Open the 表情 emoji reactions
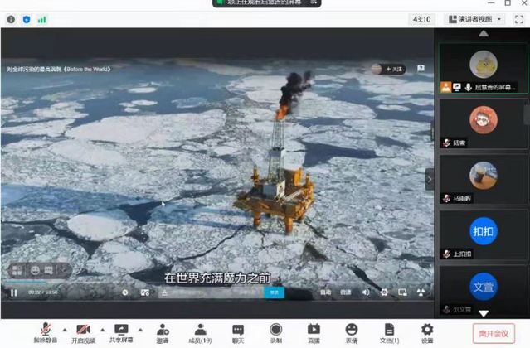The width and height of the screenshot is (530, 348). coord(352,333)
